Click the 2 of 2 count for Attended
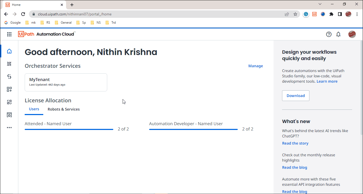 (x=123, y=129)
